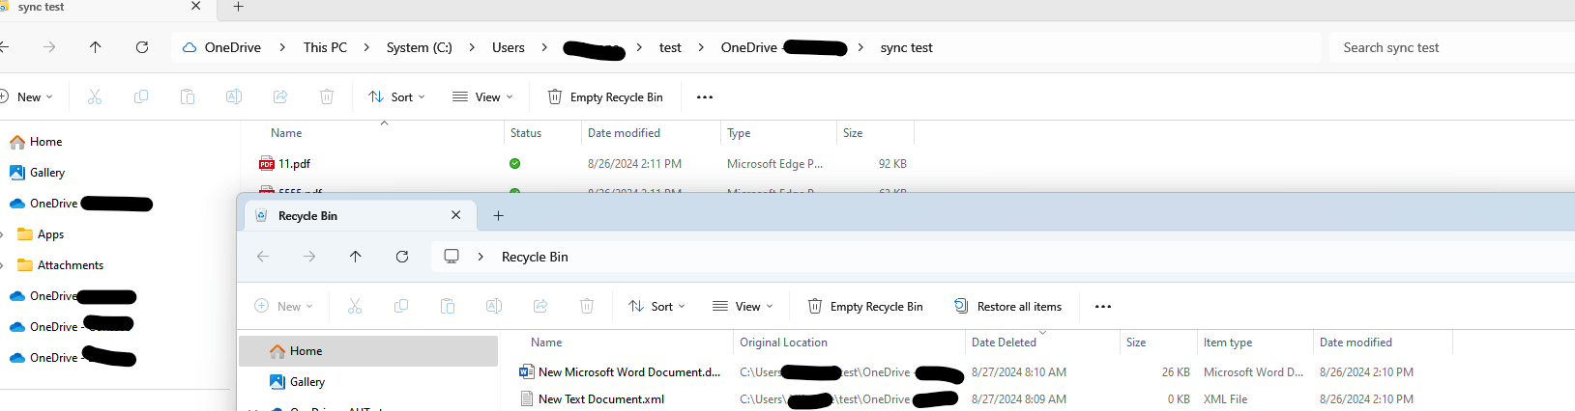Viewport: 1575px width, 411px height.
Task: Click Empty Recycle Bin in sync test toolbar
Action: coord(605,96)
